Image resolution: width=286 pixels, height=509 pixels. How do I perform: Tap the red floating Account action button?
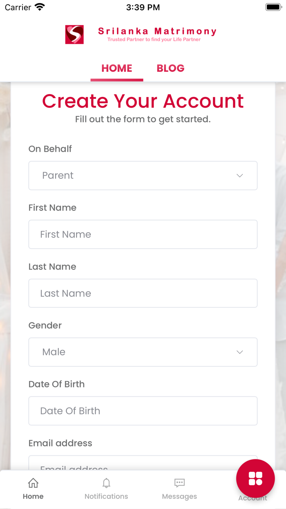coord(255,478)
